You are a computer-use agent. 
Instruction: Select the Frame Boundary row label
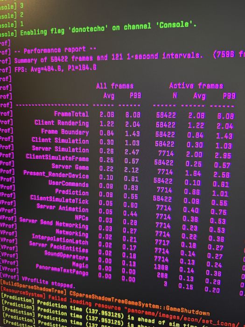point(65,132)
